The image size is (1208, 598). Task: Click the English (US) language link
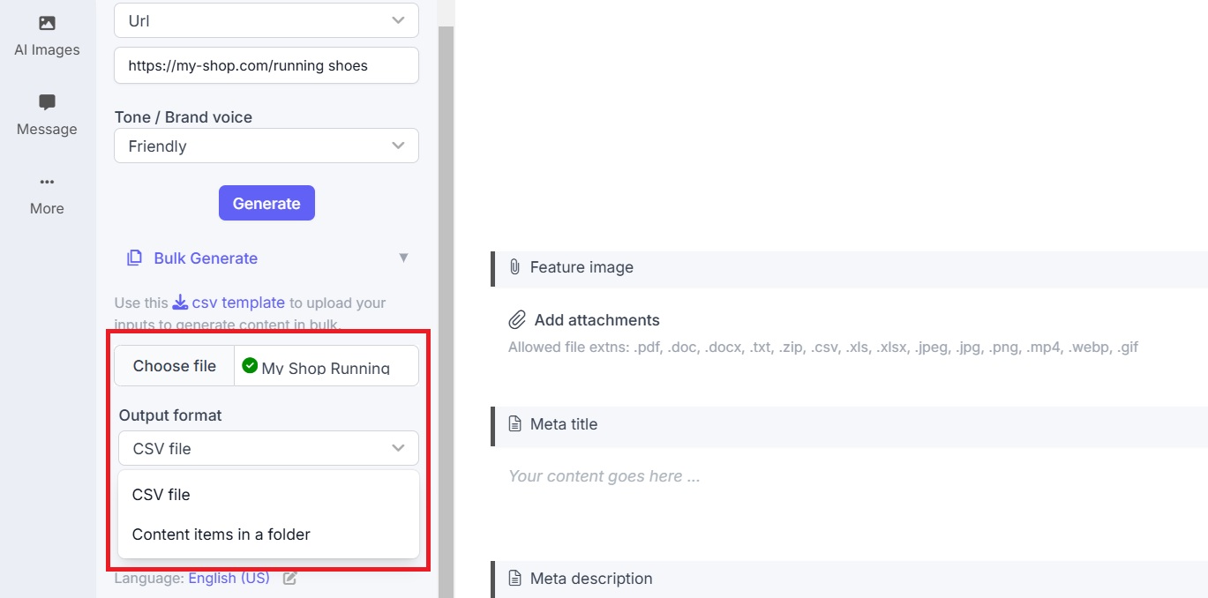tap(229, 579)
